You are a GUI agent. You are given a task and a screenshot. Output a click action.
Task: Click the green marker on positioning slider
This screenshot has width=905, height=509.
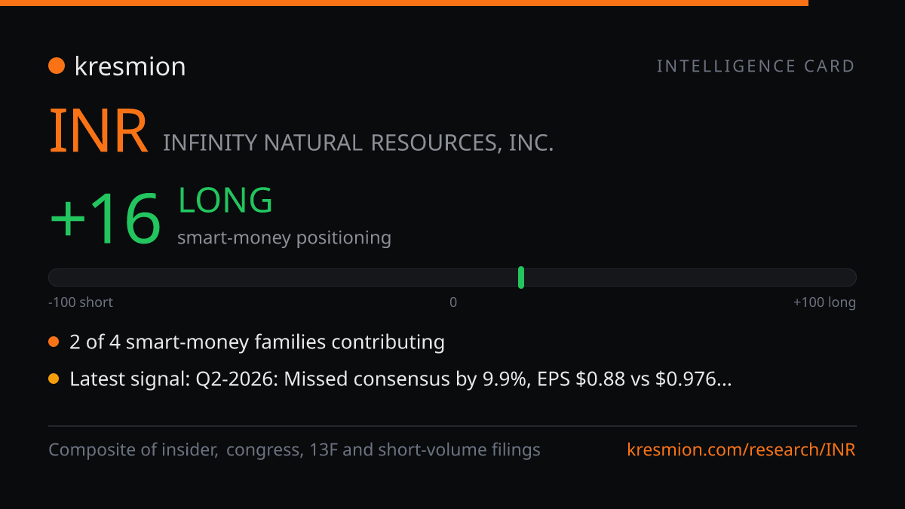[521, 277]
